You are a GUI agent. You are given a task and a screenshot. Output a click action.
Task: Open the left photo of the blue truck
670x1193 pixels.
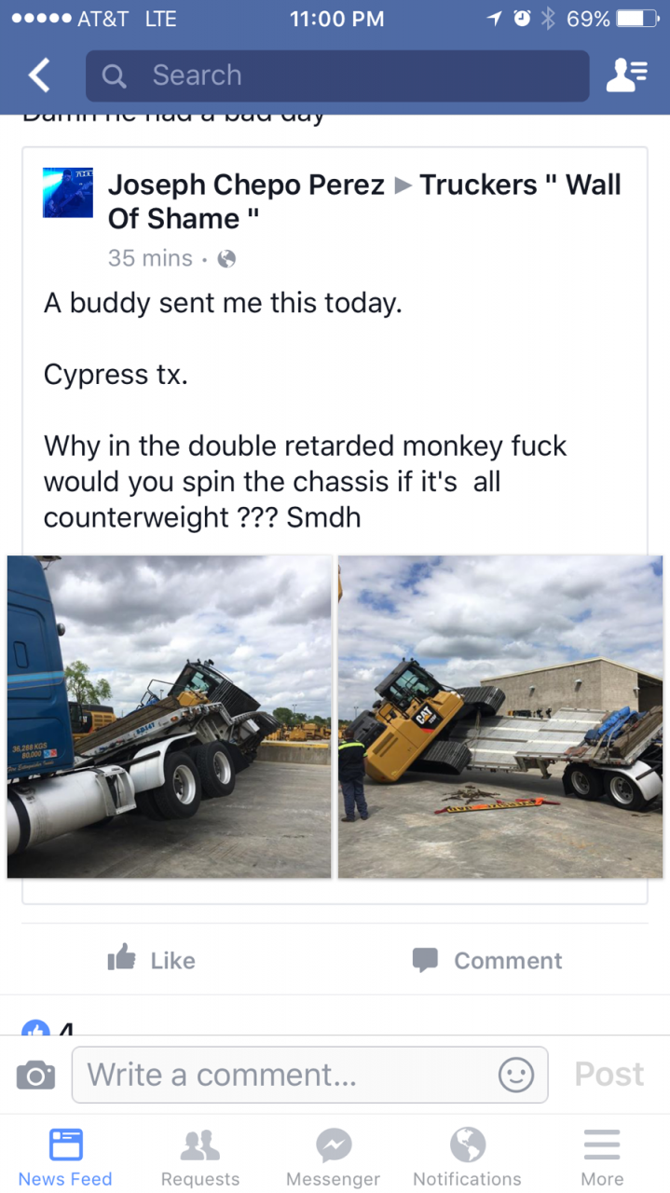point(170,717)
